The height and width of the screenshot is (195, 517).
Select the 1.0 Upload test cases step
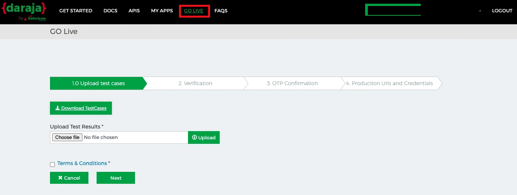pyautogui.click(x=98, y=83)
